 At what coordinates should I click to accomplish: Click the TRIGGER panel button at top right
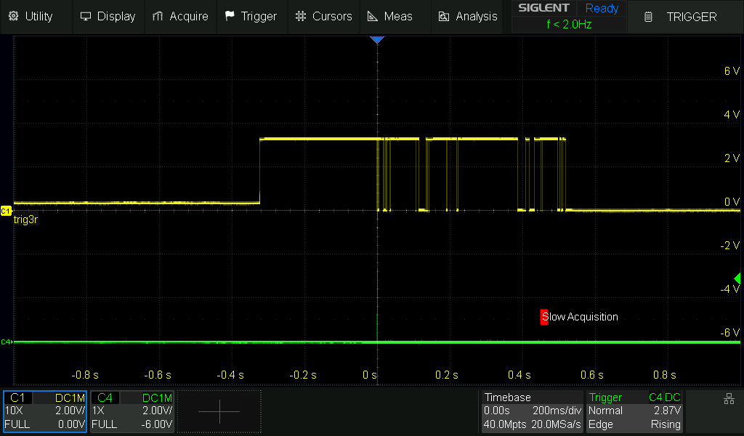coord(683,17)
